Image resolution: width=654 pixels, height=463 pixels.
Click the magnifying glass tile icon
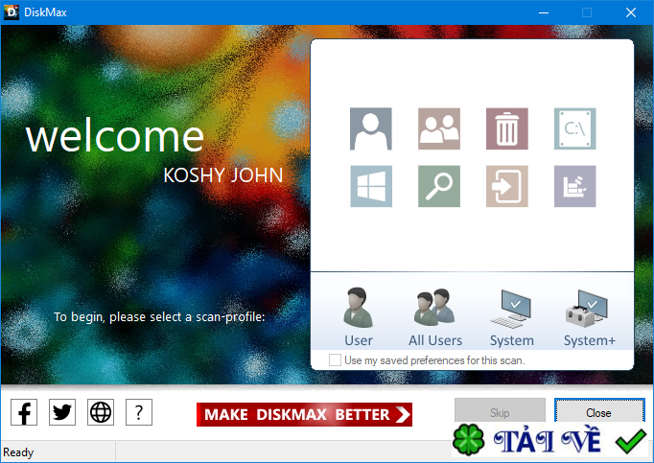pyautogui.click(x=439, y=186)
